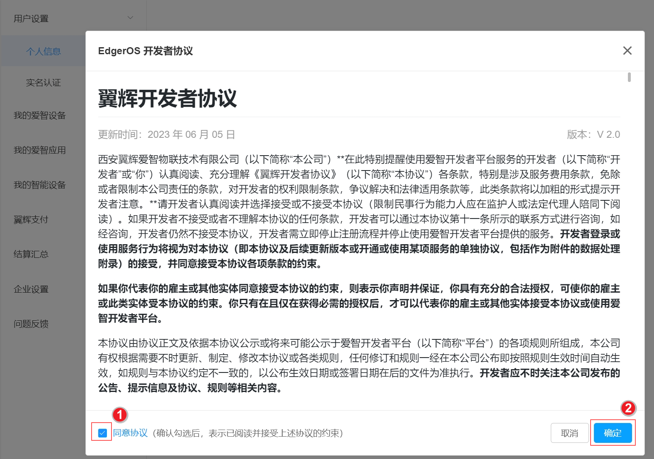Open the 同意协议 link
Screen dimensions: 654x459
click(131, 433)
